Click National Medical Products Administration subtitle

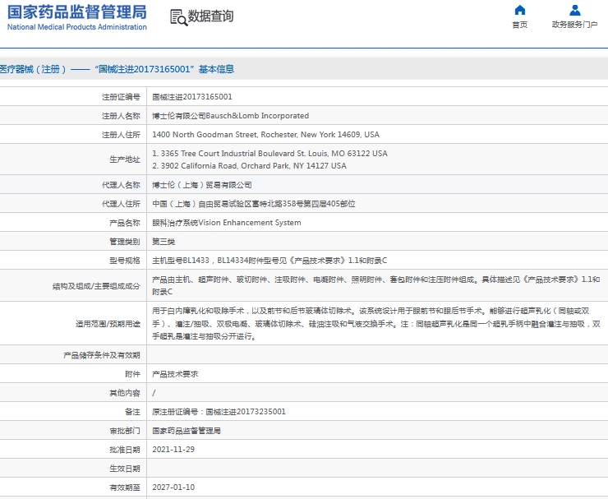(76, 27)
